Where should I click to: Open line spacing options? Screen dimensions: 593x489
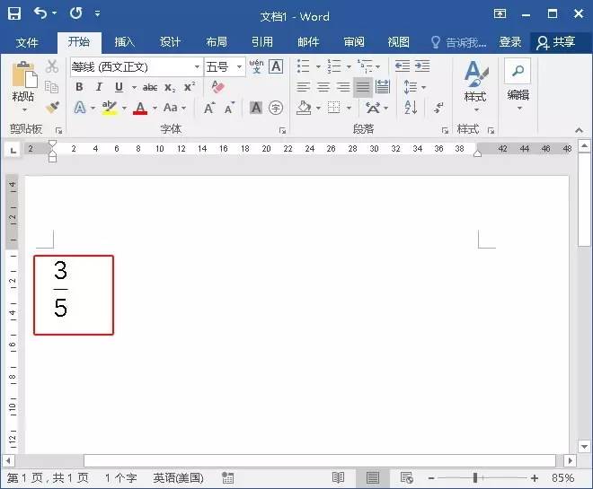415,87
